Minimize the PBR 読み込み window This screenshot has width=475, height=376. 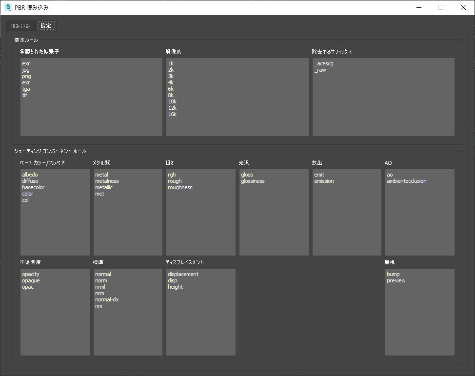[x=419, y=7]
